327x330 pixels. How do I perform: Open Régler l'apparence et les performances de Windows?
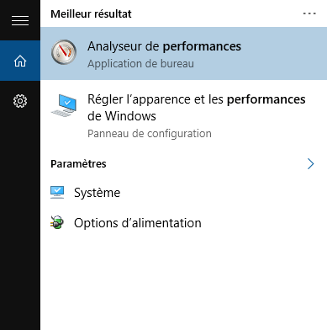[183, 116]
